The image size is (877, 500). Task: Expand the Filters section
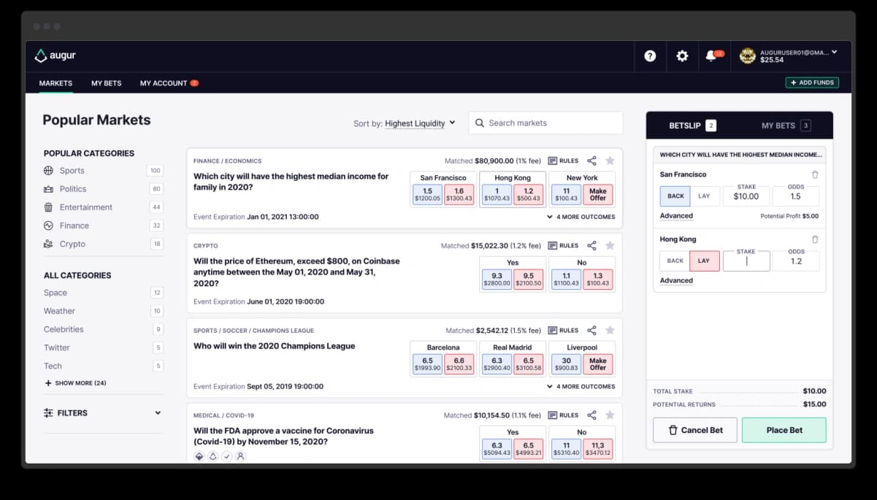point(103,413)
